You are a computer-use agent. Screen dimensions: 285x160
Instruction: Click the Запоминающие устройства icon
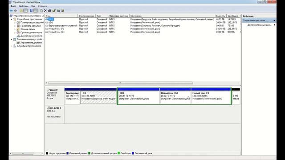click(x=15, y=40)
